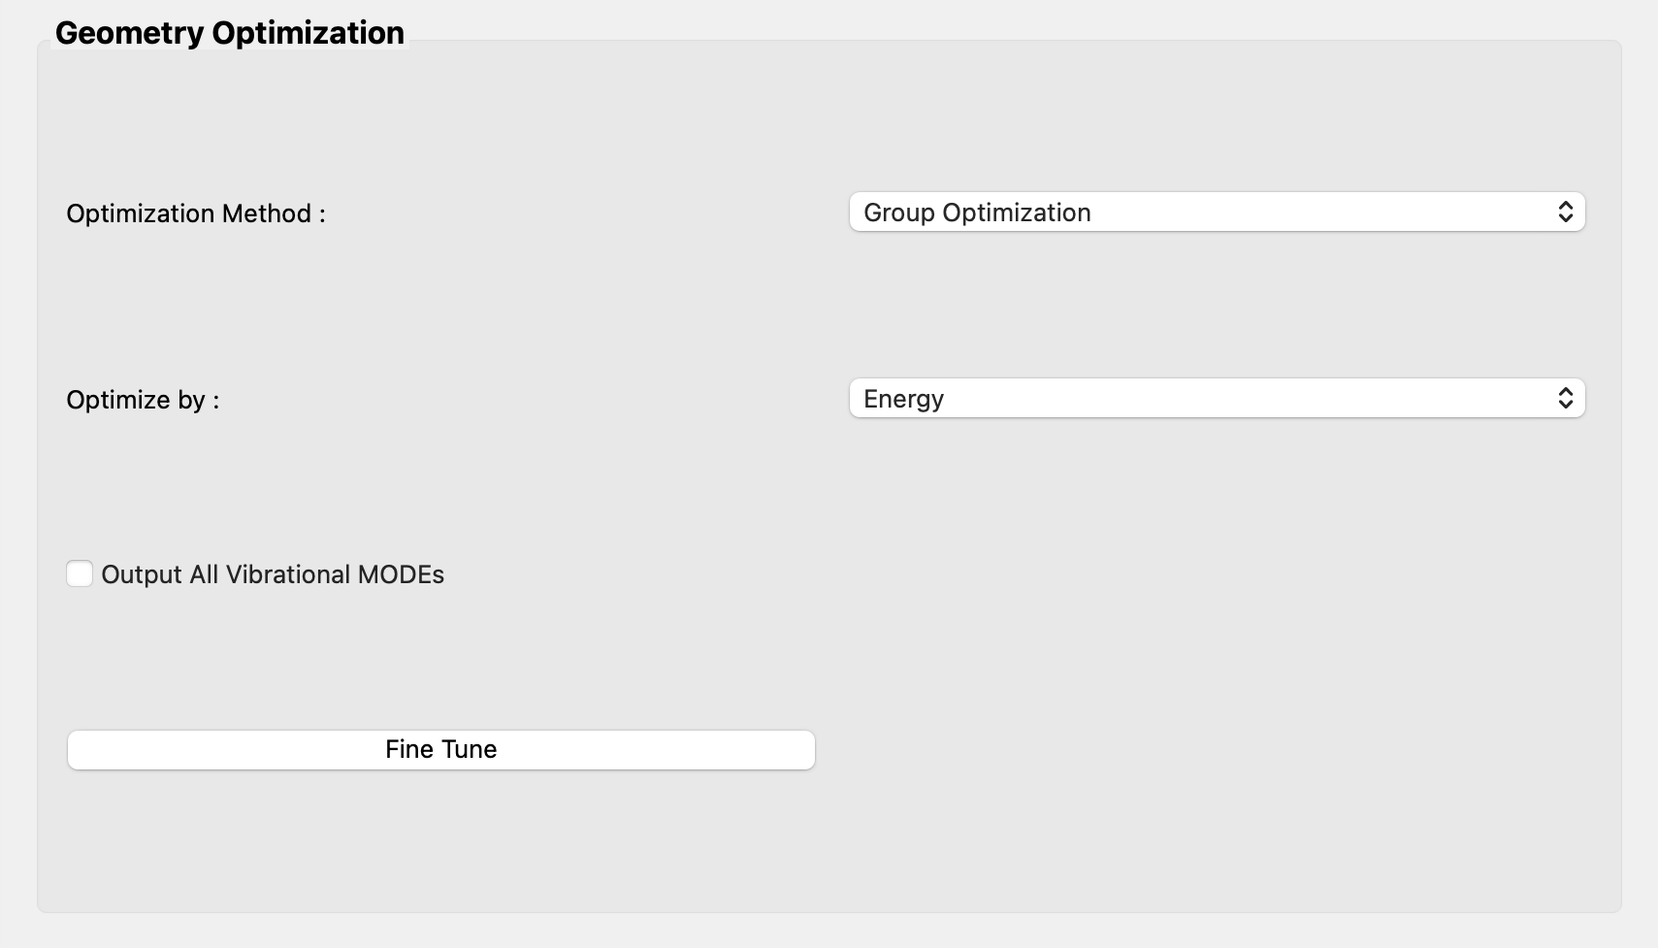Change the value in the Energy combo box
This screenshot has height=948, width=1658.
click(x=1217, y=398)
